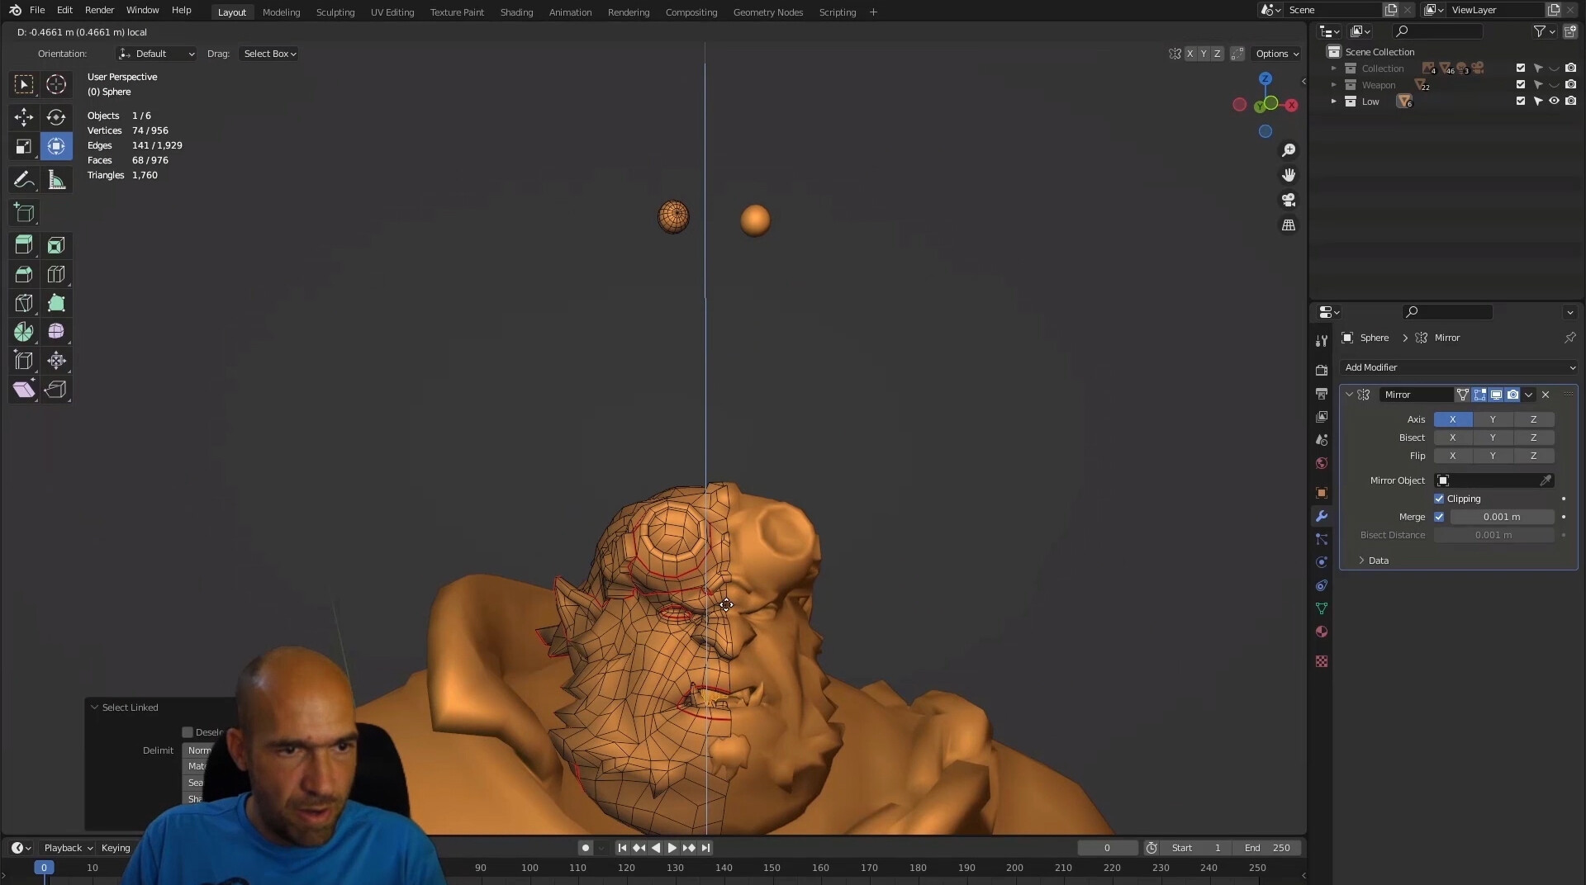Expand the Low collection in the outliner
This screenshot has width=1586, height=885.
[x=1333, y=101]
